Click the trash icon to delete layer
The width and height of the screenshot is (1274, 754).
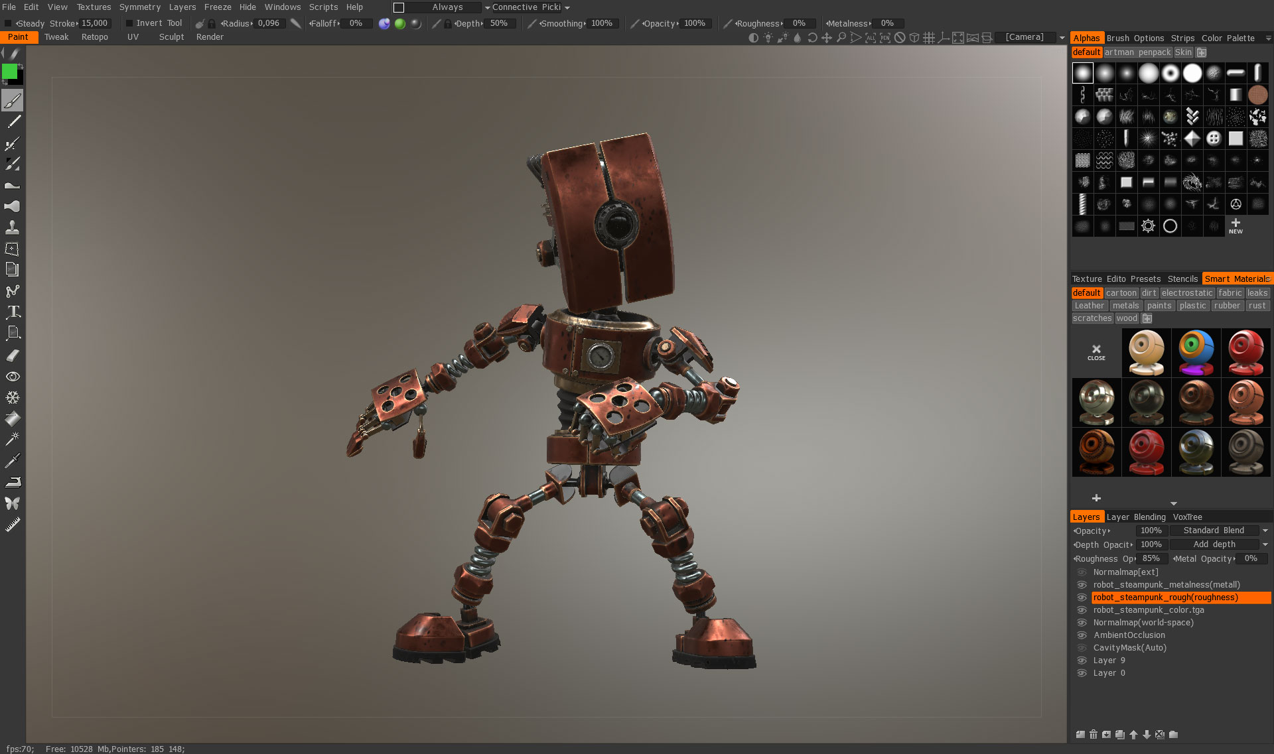point(1094,734)
